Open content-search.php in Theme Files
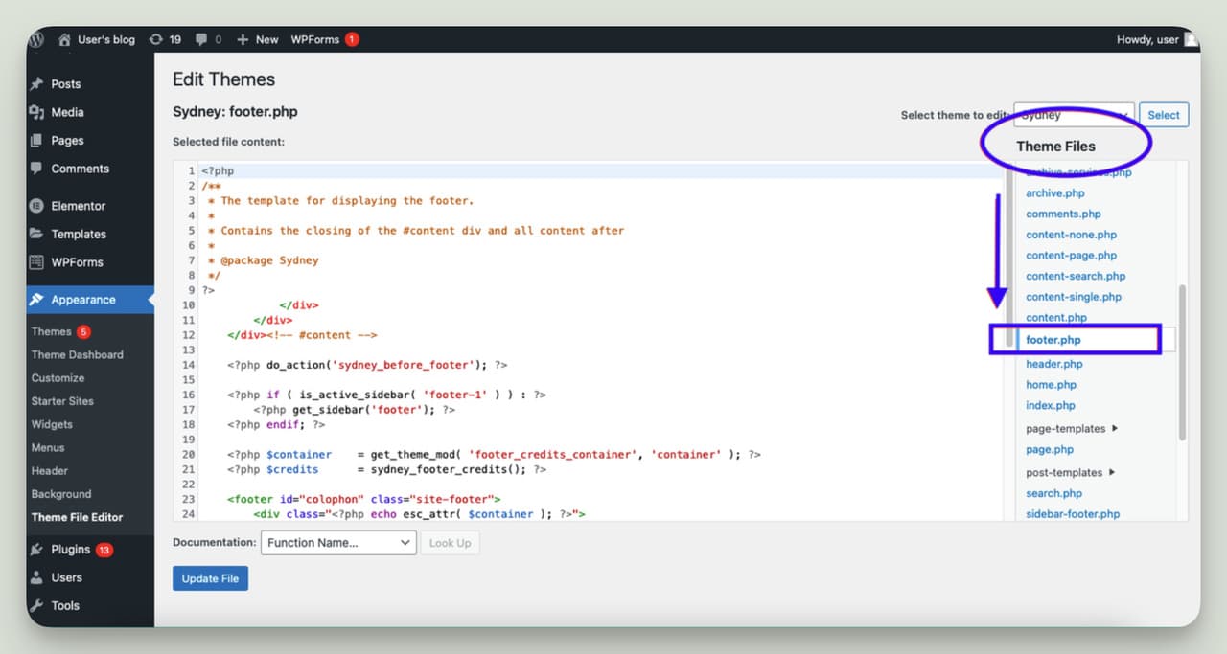Image resolution: width=1227 pixels, height=654 pixels. pos(1076,277)
